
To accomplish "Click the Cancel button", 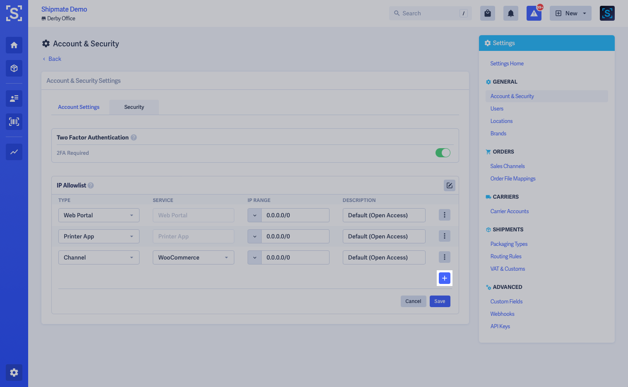I will coord(413,301).
